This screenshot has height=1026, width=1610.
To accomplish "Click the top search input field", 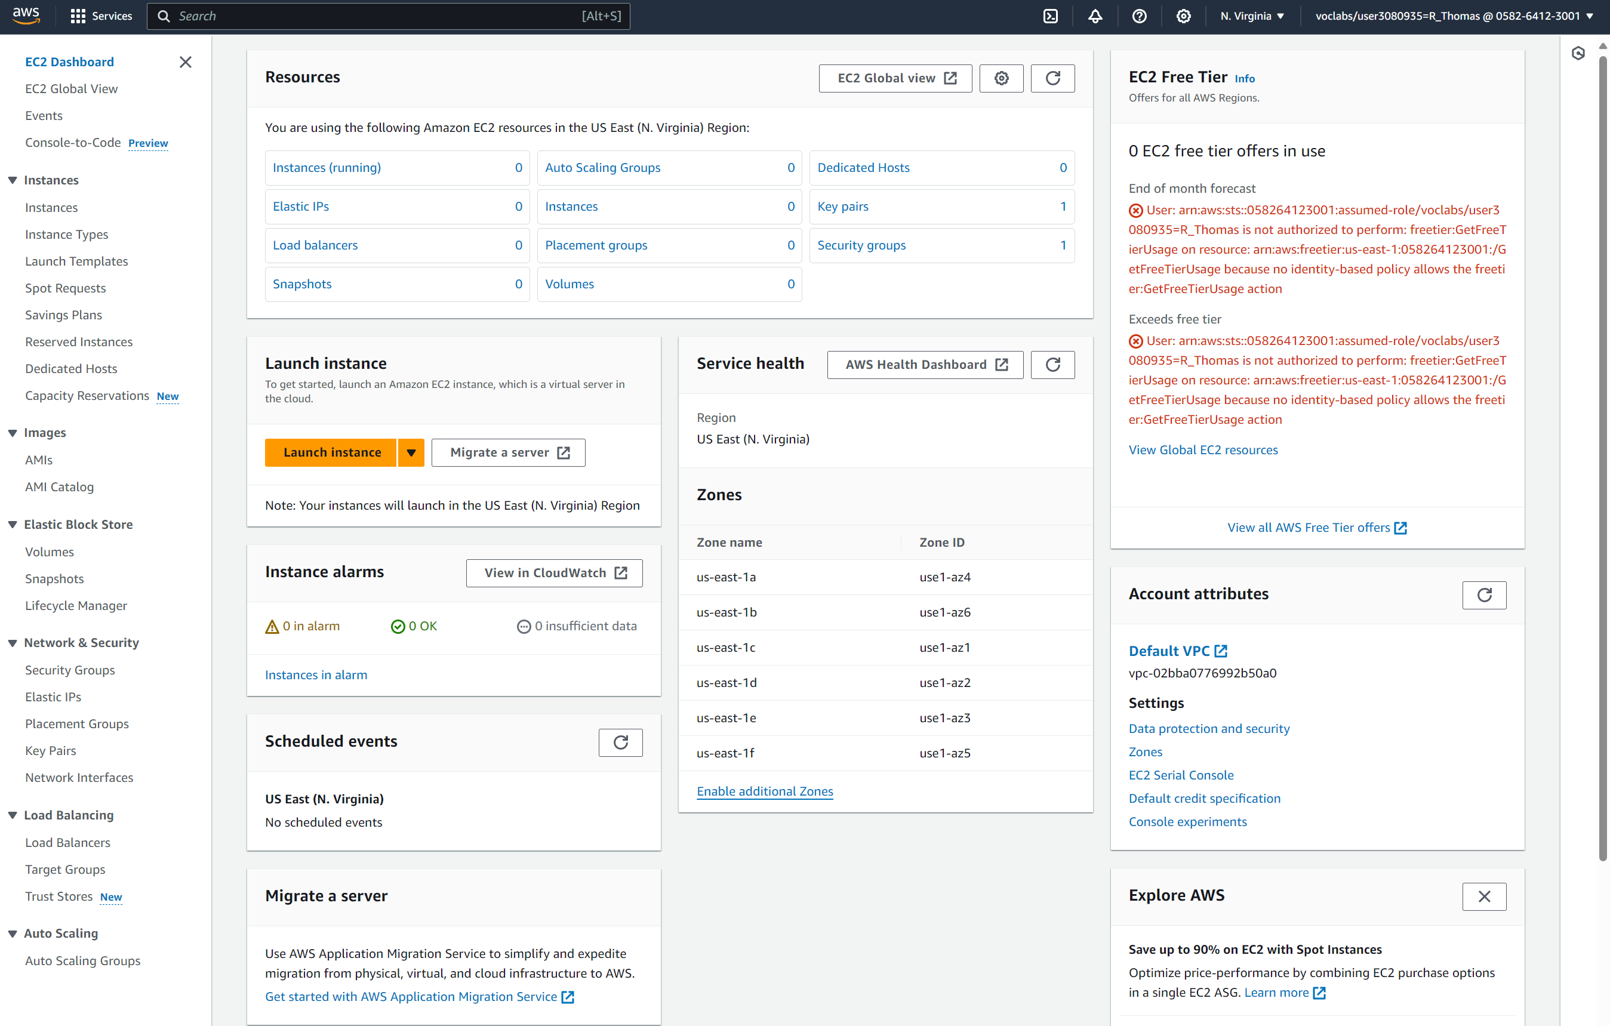I will [x=389, y=16].
